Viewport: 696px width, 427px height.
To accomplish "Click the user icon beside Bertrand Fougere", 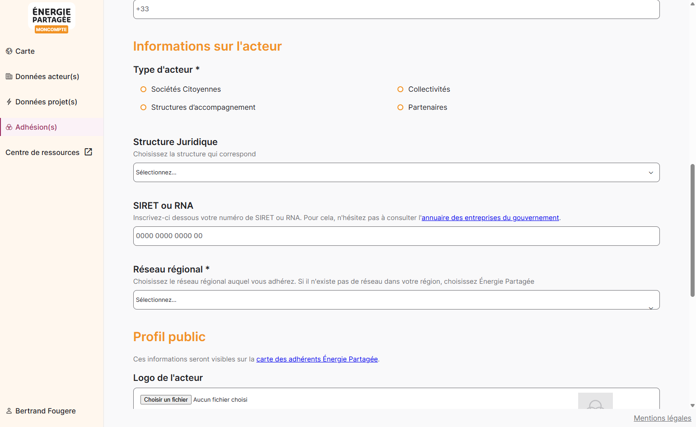I will point(9,411).
